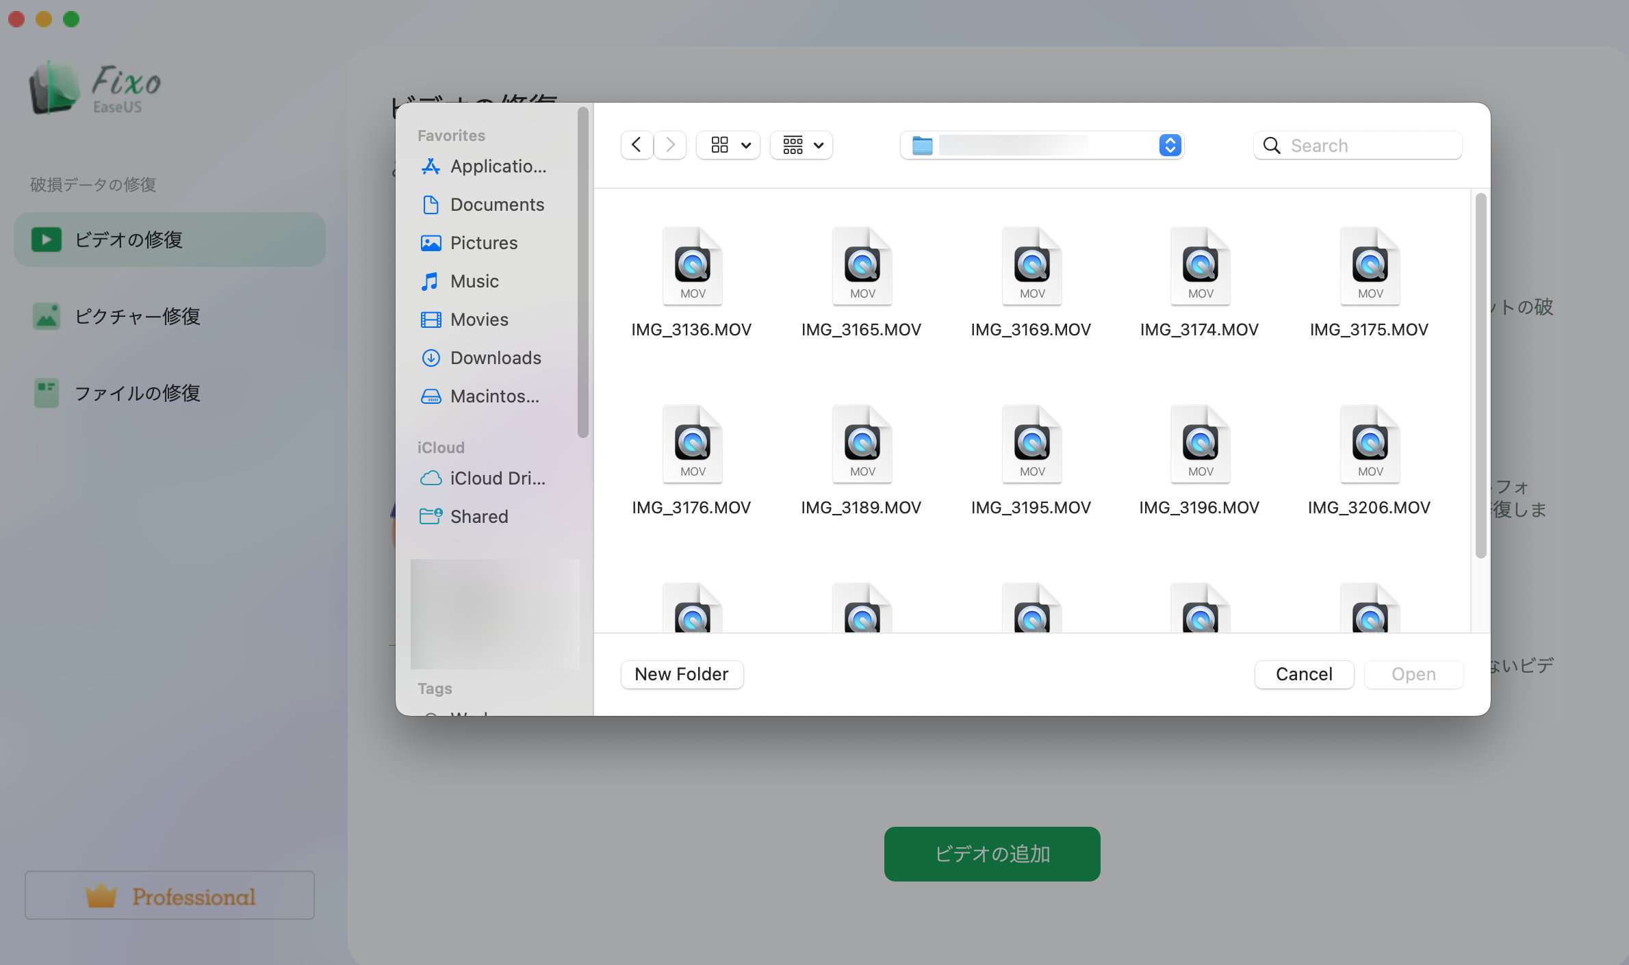Switch to ピクチャー修復 tab
This screenshot has height=965, width=1629.
pyautogui.click(x=137, y=316)
